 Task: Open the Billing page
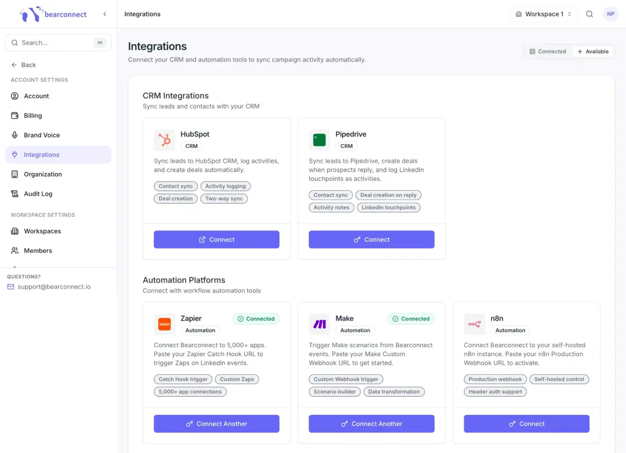58,116
